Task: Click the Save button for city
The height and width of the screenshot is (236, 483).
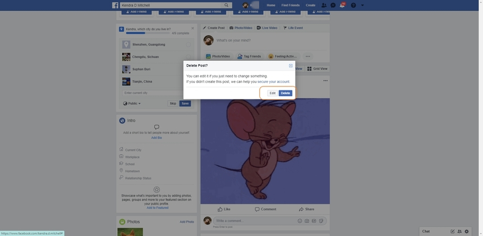Action: [185, 103]
